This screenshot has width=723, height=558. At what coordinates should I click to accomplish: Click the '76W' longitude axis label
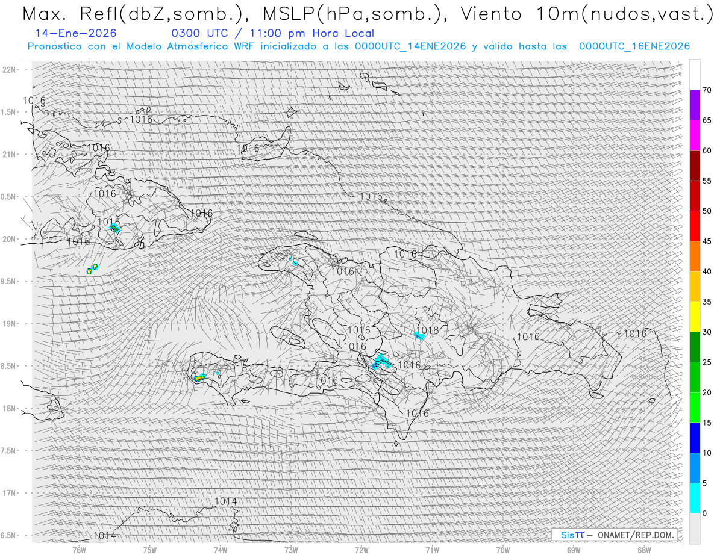[79, 550]
